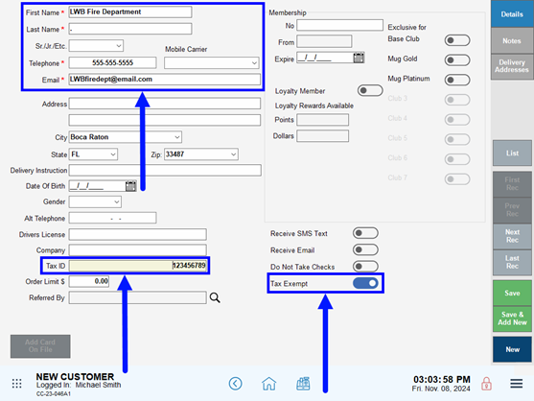Click the first Address line field
534x401 pixels.
coord(165,104)
